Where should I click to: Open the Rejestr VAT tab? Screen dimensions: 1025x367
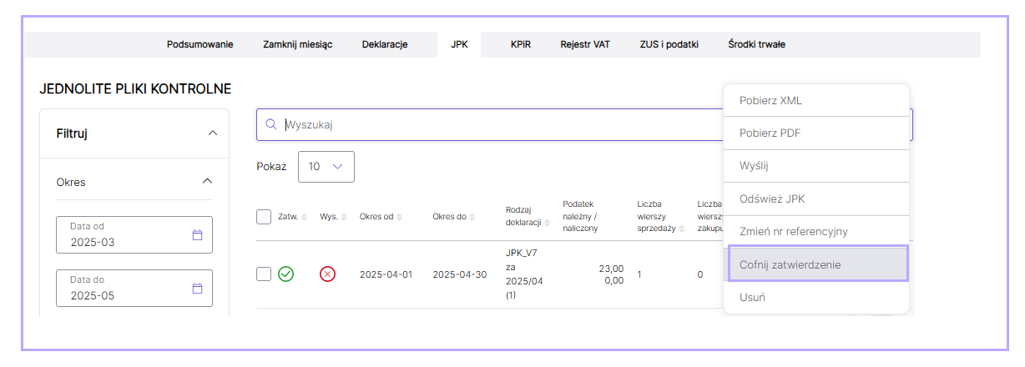[x=584, y=44]
